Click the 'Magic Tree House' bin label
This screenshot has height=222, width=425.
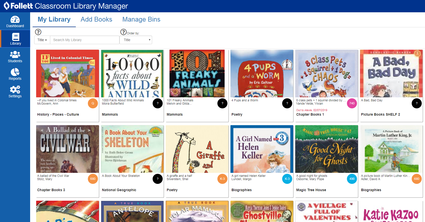tap(311, 190)
